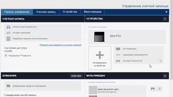
Task: Click Активировать устройство label
Action: 100,64
